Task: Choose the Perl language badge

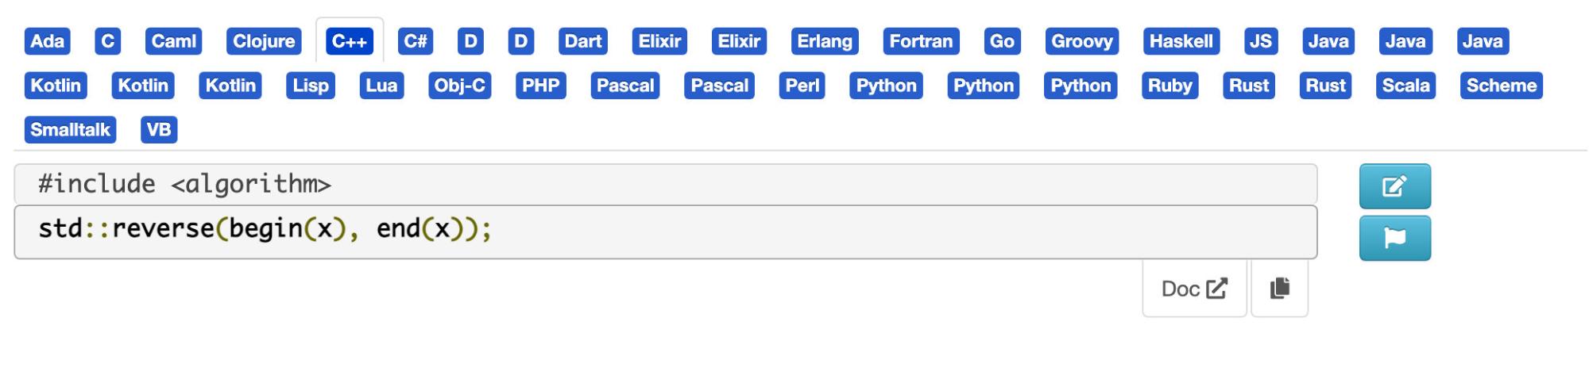Action: tap(802, 86)
